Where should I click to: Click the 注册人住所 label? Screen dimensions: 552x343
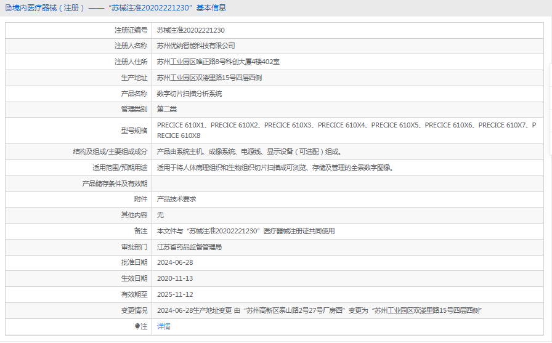click(131, 62)
